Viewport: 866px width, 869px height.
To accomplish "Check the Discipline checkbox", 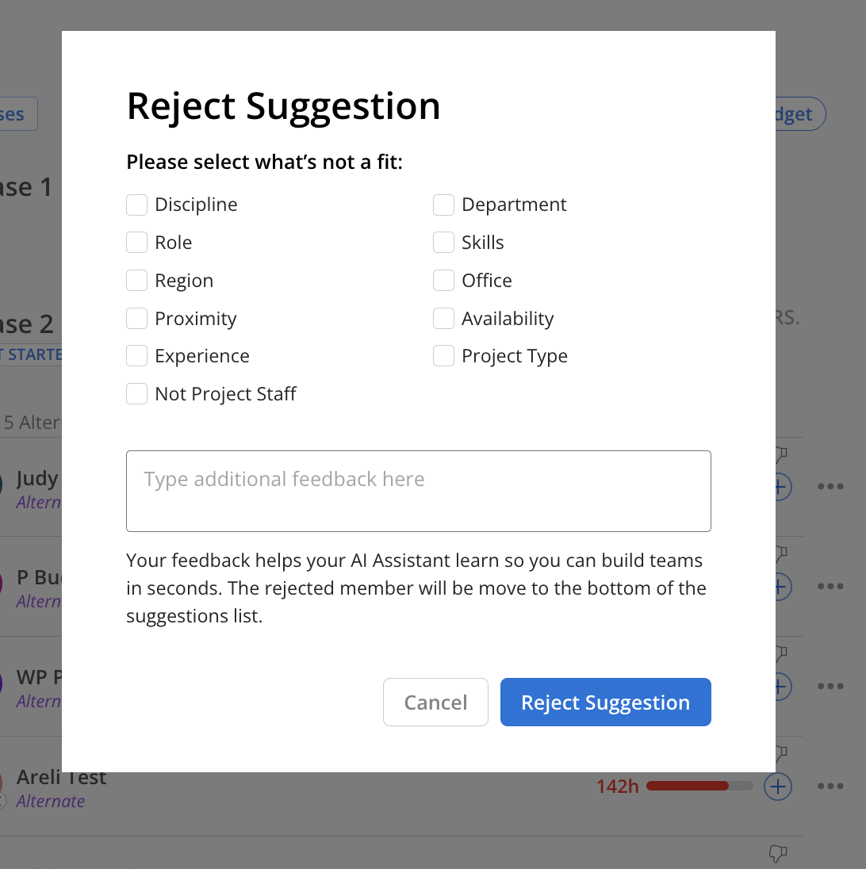I will pos(136,205).
